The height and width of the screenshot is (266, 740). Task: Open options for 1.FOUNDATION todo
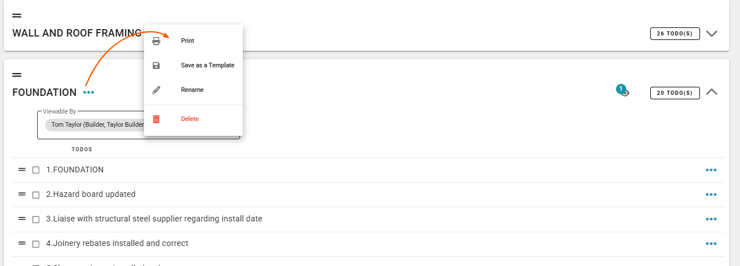click(x=711, y=170)
